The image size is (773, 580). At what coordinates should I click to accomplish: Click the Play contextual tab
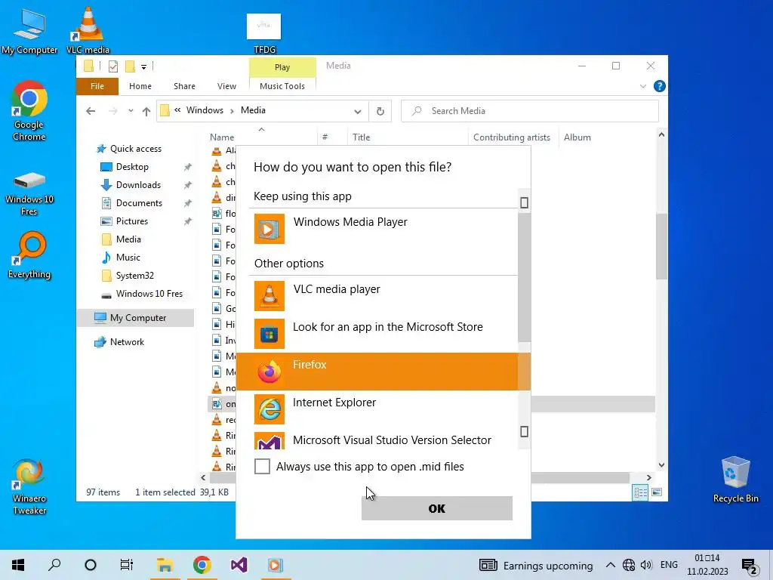[x=282, y=67]
